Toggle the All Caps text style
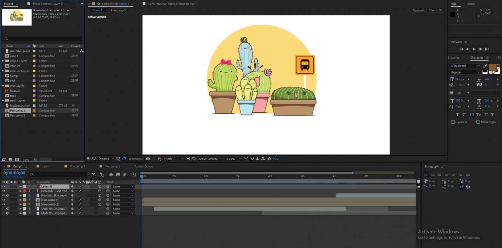 coord(472,115)
